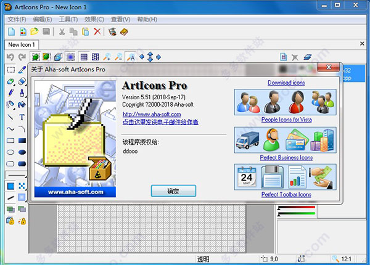Click the Undo arrow
This screenshot has width=370, height=265.
pyautogui.click(x=10, y=57)
